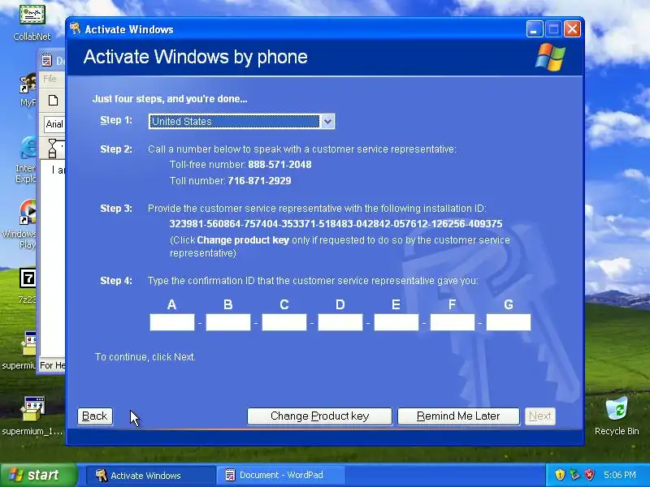Select the Internet Explorer desktop icon
Viewport: 650px width, 487px height.
coord(26,159)
